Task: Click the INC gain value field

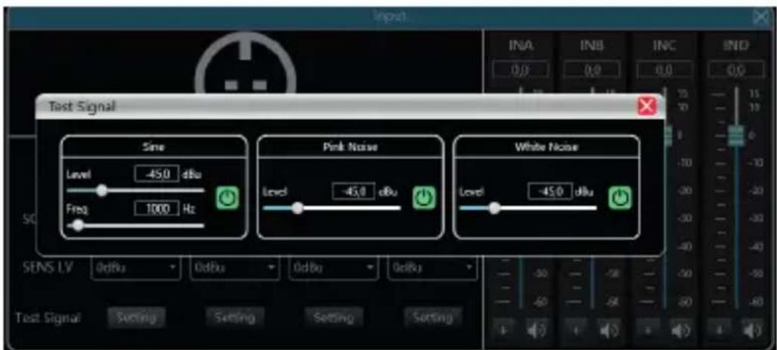Action: pyautogui.click(x=664, y=69)
